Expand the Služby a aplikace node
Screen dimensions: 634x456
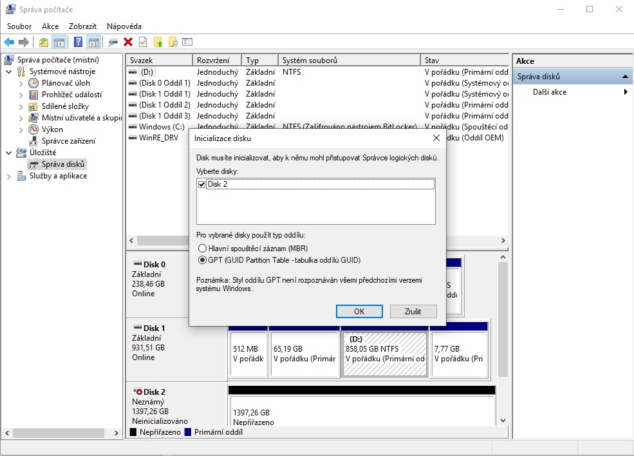coord(9,176)
